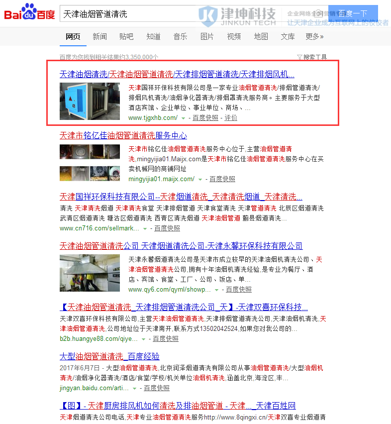This screenshot has width=391, height=424.
Task: Open 天津百姓网 result title
Action: pos(178,406)
